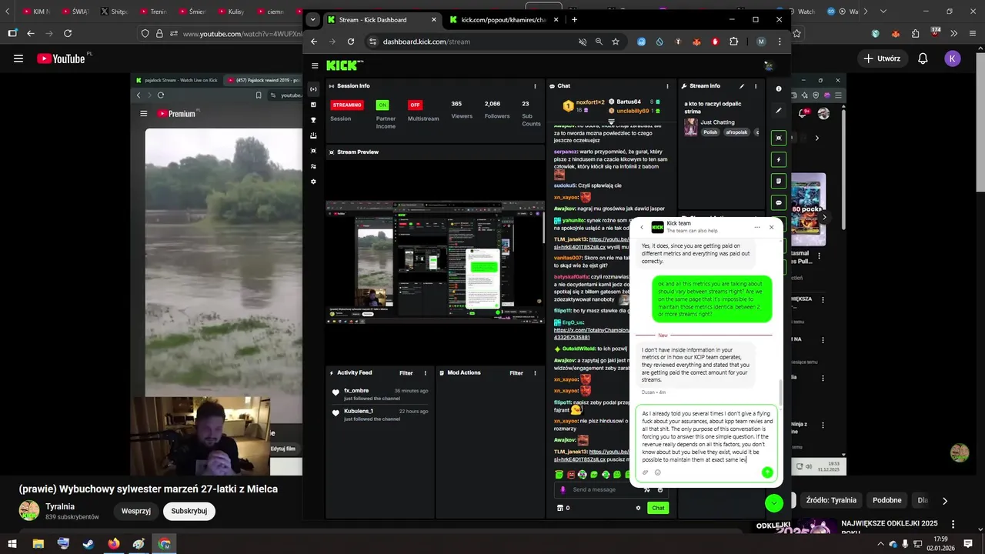Collapse support launcher green chevron button
The width and height of the screenshot is (985, 554).
(x=774, y=503)
